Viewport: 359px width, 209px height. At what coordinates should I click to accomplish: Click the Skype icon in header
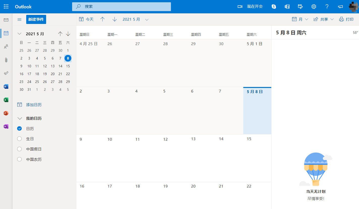pyautogui.click(x=274, y=7)
